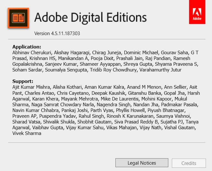Click the name Alisha Kothari
This screenshot has height=171, width=212.
coord(67,87)
